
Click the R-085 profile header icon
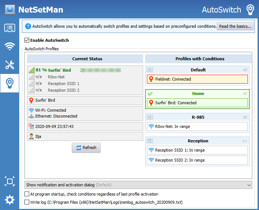click(150, 117)
